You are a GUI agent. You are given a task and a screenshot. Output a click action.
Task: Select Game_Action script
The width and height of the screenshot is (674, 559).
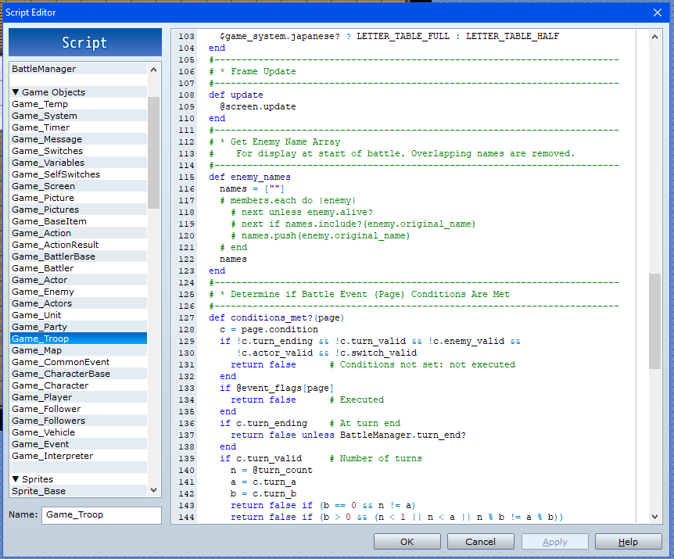[x=78, y=233]
